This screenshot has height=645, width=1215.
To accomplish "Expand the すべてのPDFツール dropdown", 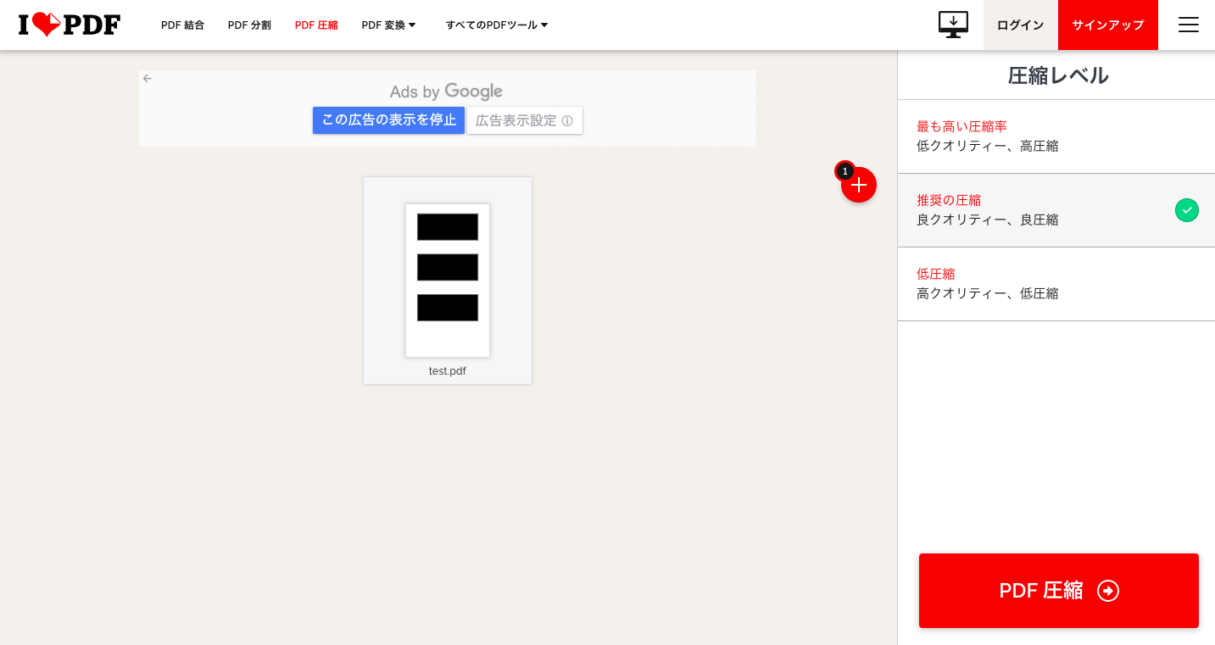I will click(x=497, y=25).
